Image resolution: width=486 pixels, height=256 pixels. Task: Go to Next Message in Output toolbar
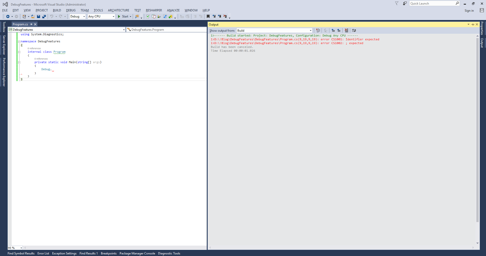[339, 30]
